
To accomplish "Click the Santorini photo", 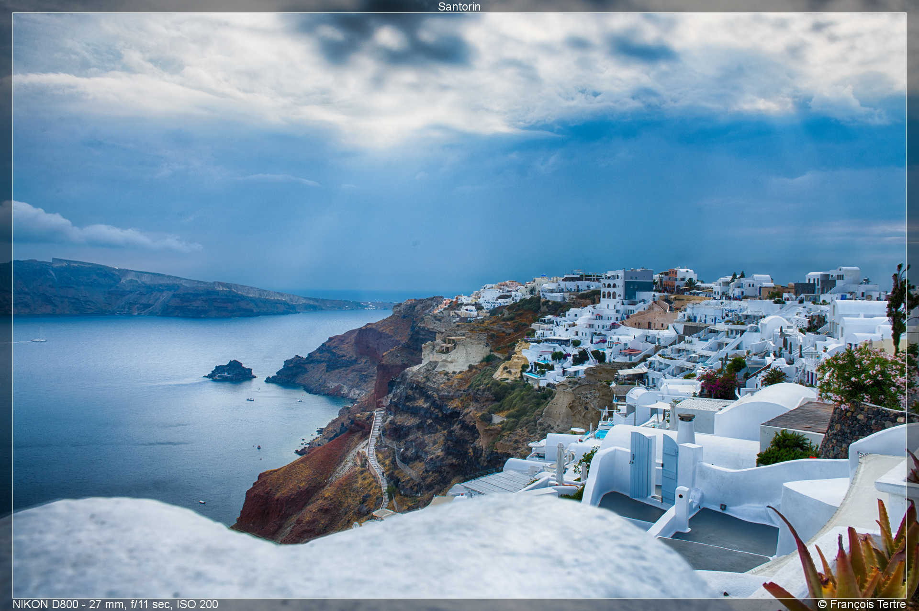I will point(459,305).
